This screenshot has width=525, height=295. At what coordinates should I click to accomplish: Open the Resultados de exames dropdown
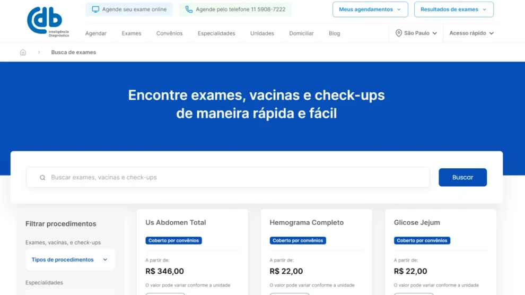[x=453, y=10]
